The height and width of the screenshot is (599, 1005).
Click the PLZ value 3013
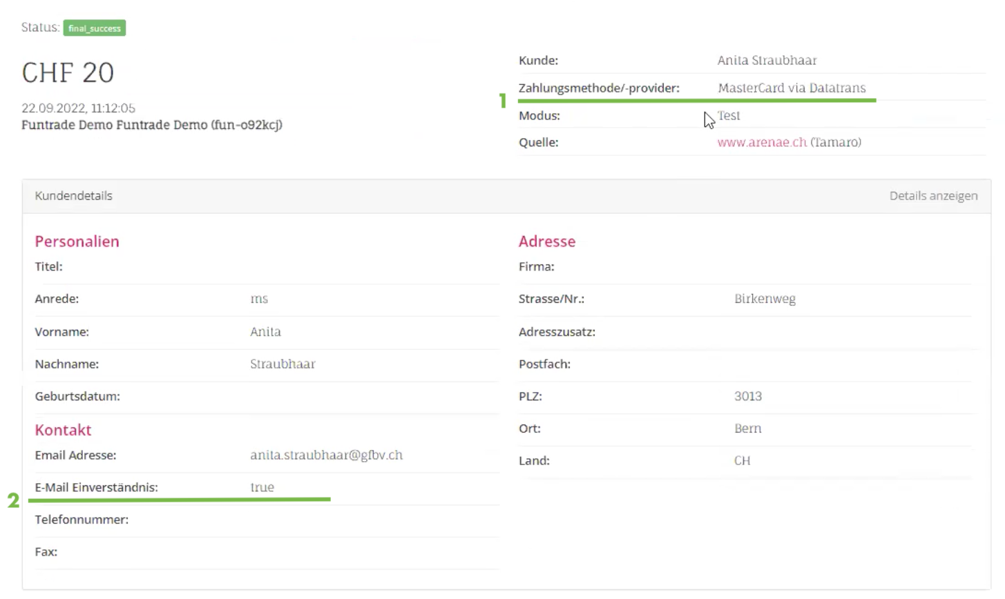[x=748, y=396]
